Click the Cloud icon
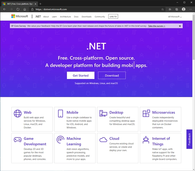195x171 pixels. [x=103, y=140]
